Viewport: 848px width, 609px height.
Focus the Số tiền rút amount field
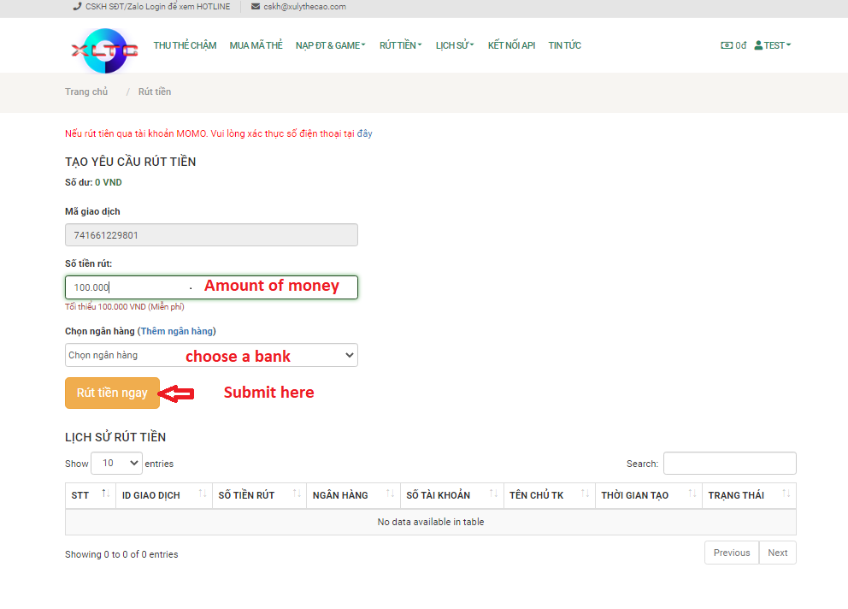[x=211, y=287]
